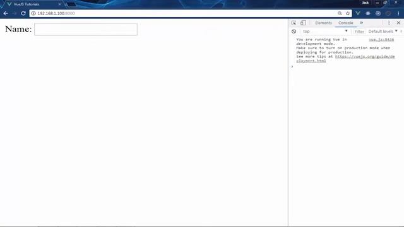This screenshot has width=404, height=227.
Task: Close the DevTools panel
Action: 398,23
